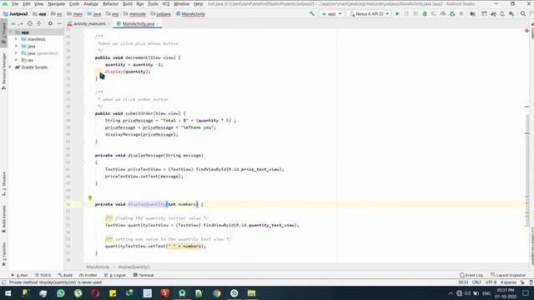Open the VCS menu
Viewport: 534px width, 300px height.
[x=165, y=4]
